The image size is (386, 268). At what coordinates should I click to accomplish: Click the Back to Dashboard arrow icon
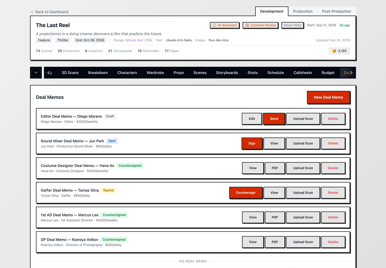[x=32, y=12]
